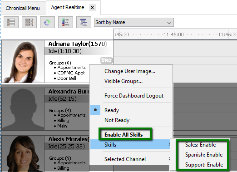Open the Sort by Name dropdown
The image size is (237, 172).
(134, 22)
